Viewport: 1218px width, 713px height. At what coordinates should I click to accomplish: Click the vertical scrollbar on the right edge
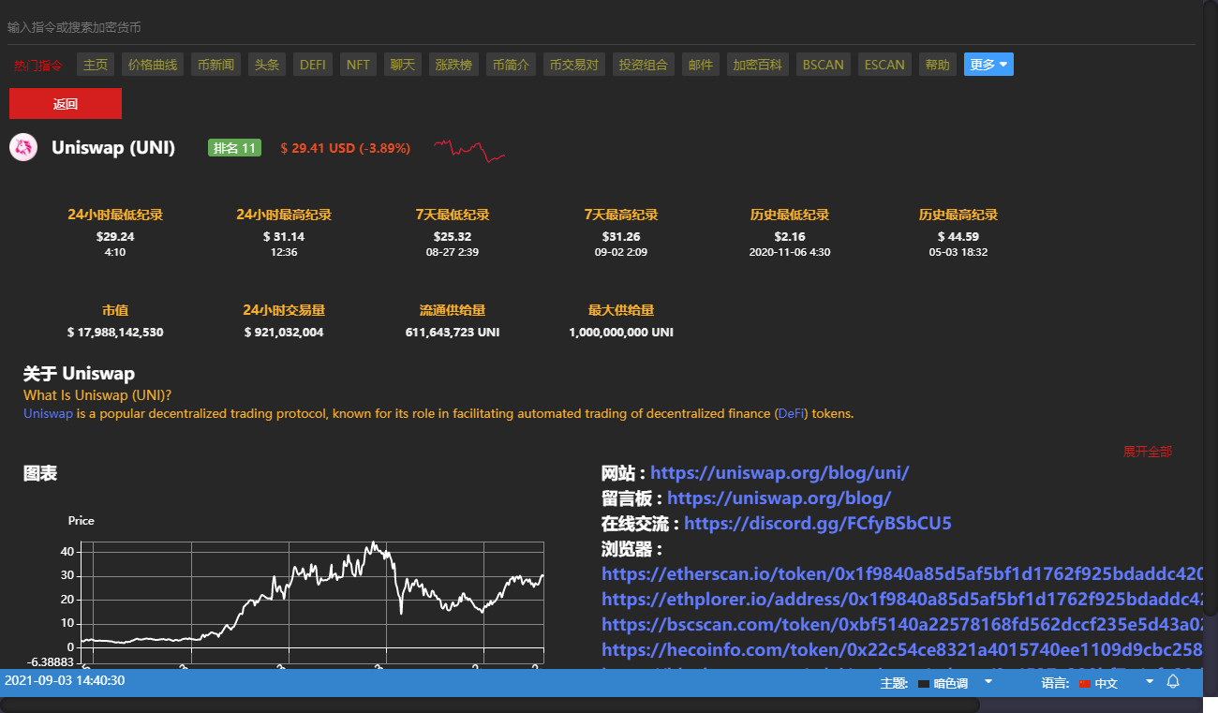click(x=1210, y=309)
